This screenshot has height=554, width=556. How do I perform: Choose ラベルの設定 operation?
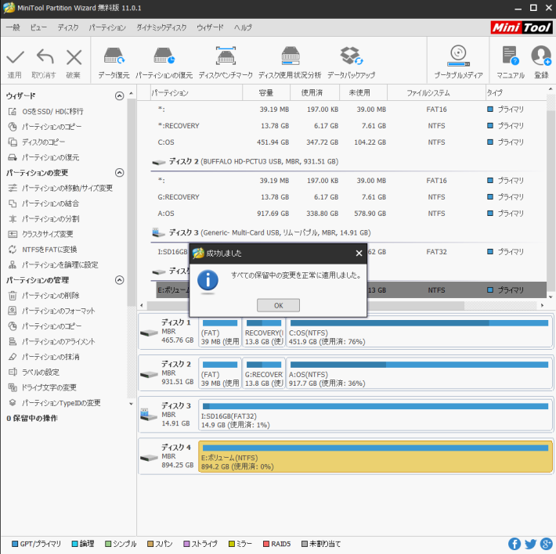[x=34, y=372]
